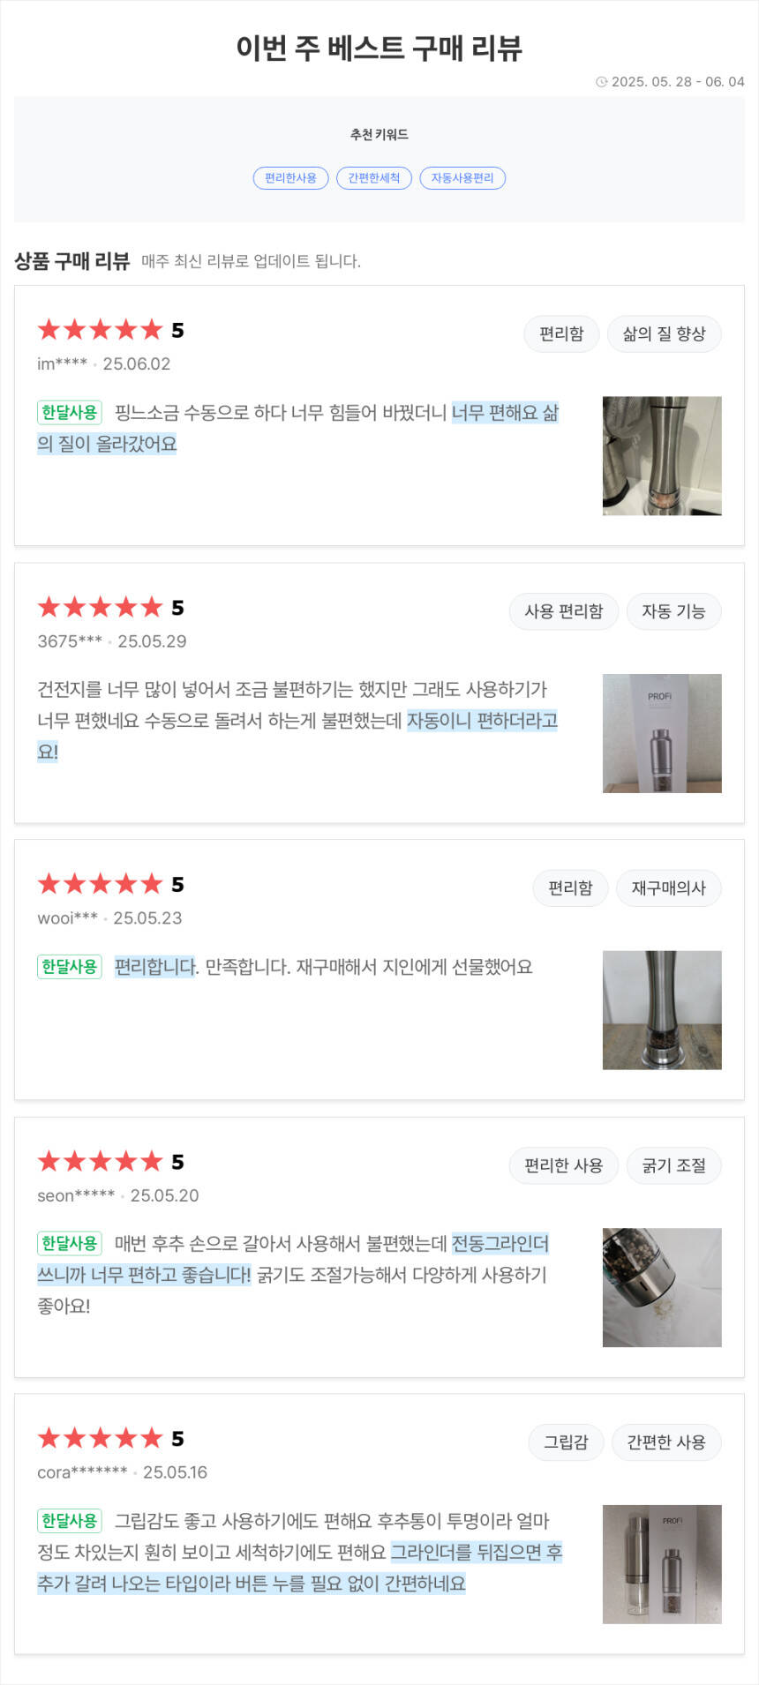Click the clock icon beside the date range
The width and height of the screenshot is (759, 1685).
pyautogui.click(x=602, y=82)
